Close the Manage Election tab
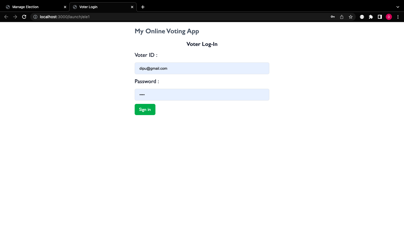404x252 pixels. click(65, 7)
